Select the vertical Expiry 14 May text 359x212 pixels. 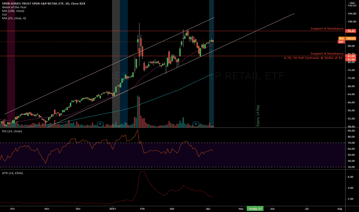(258, 116)
